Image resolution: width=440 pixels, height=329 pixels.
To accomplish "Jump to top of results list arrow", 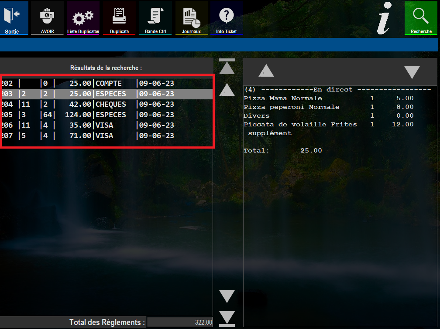I will 227,66.
